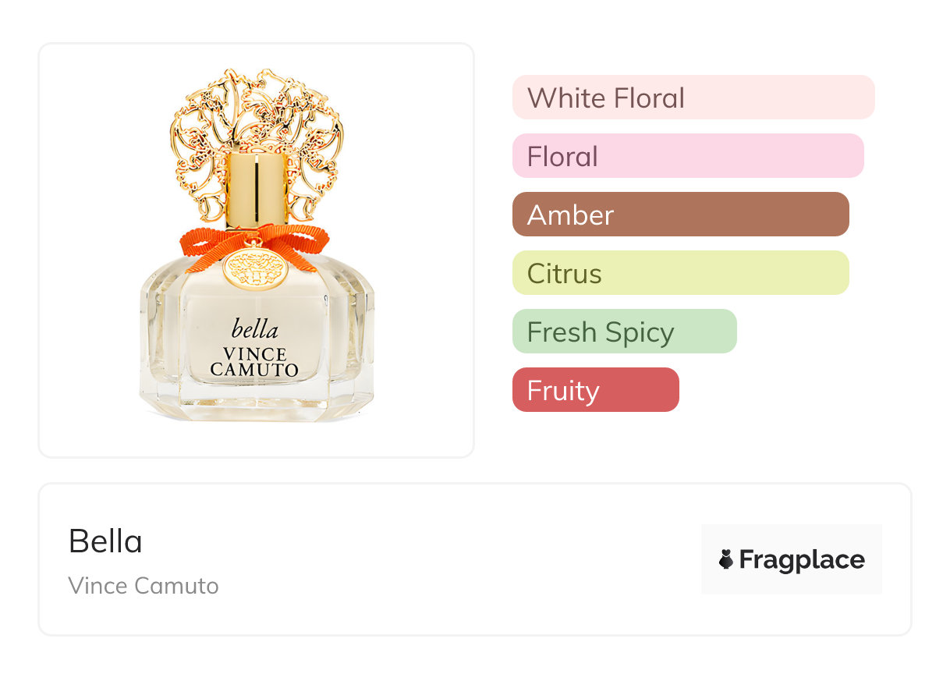
Task: Click the Fragplace perfume bottle logo icon
Action: [726, 559]
